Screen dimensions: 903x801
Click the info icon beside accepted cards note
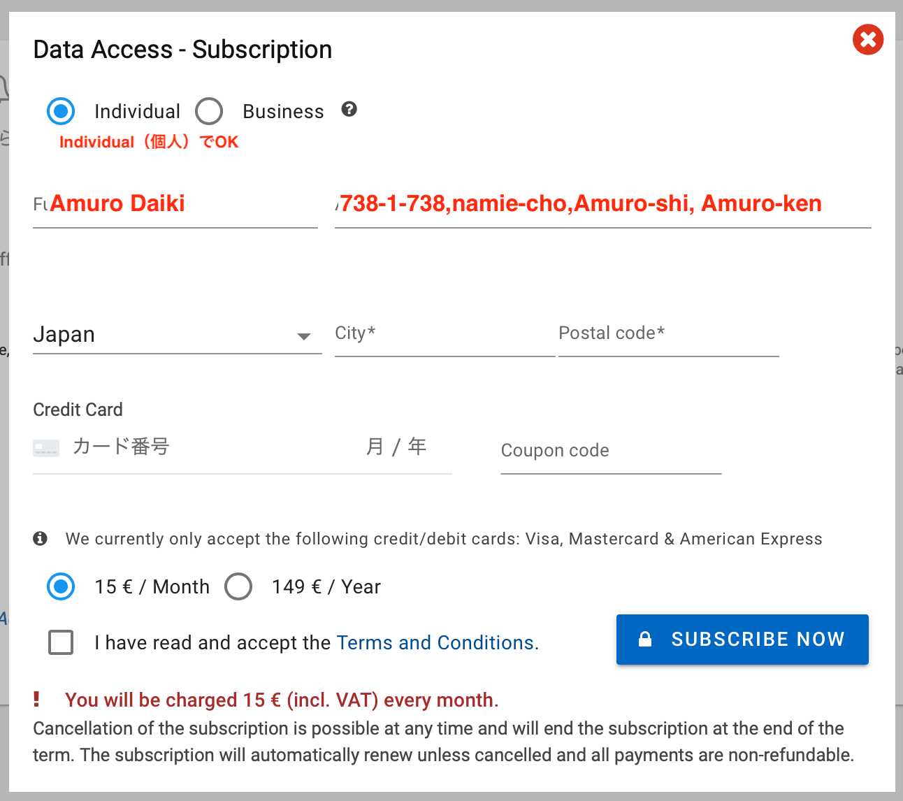coord(41,538)
